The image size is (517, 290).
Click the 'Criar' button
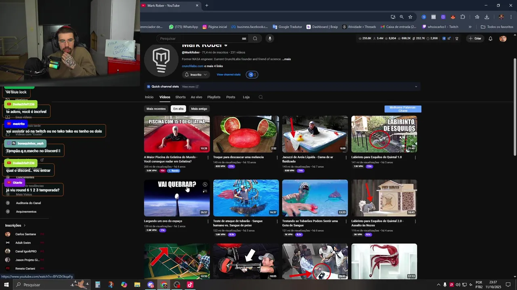coord(475,39)
